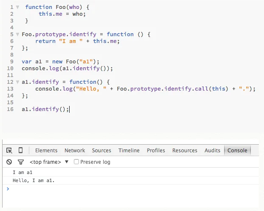Place cursor on 'a1.identify();' on line 16
The height and width of the screenshot is (211, 264).
pyautogui.click(x=45, y=109)
